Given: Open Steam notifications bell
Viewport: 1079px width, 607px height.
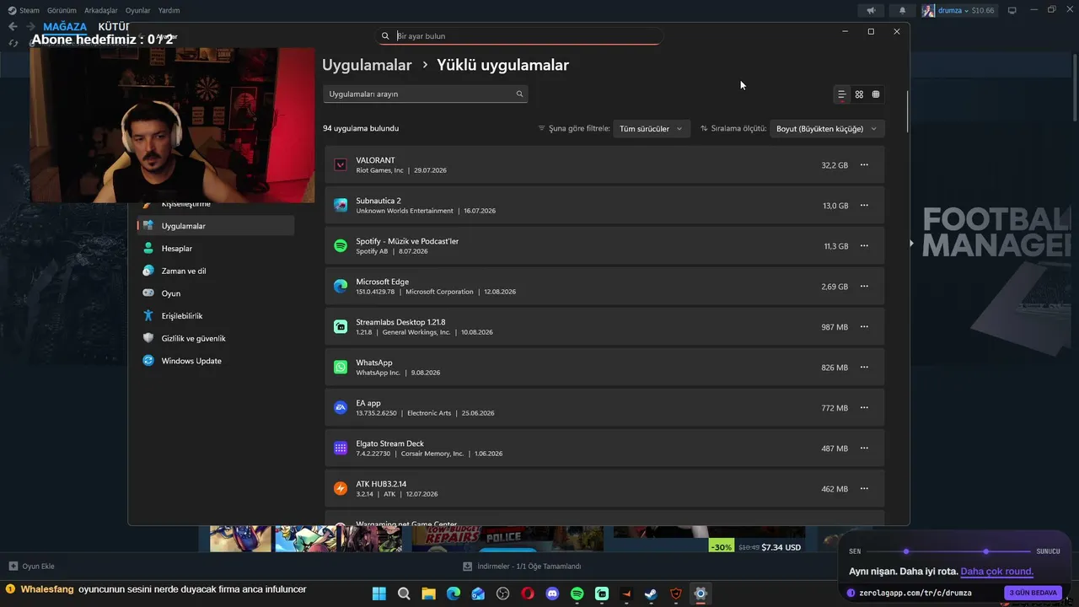Looking at the screenshot, I should 902,11.
